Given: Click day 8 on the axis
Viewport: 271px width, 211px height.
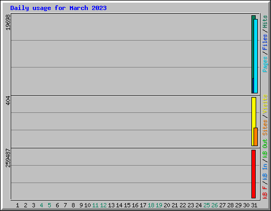Looking at the screenshot, I should point(73,205).
